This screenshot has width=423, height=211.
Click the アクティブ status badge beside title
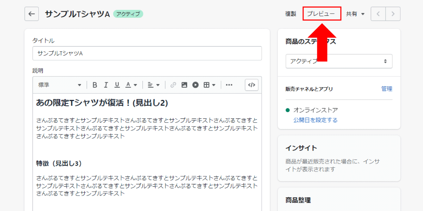pyautogui.click(x=128, y=14)
